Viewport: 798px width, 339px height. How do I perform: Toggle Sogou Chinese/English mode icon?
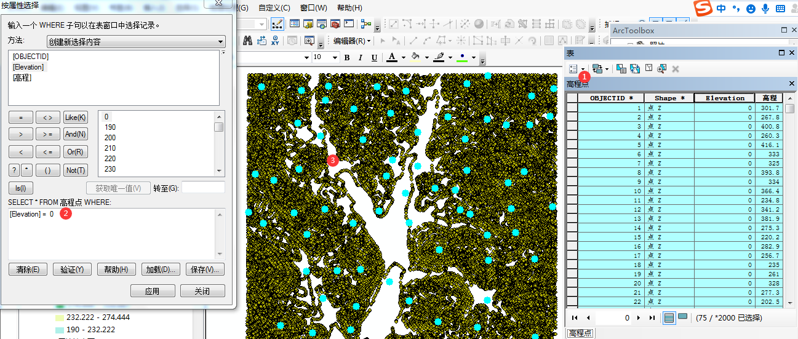point(721,9)
